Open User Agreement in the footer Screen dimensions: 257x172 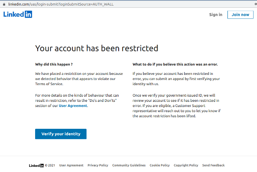click(x=71, y=165)
